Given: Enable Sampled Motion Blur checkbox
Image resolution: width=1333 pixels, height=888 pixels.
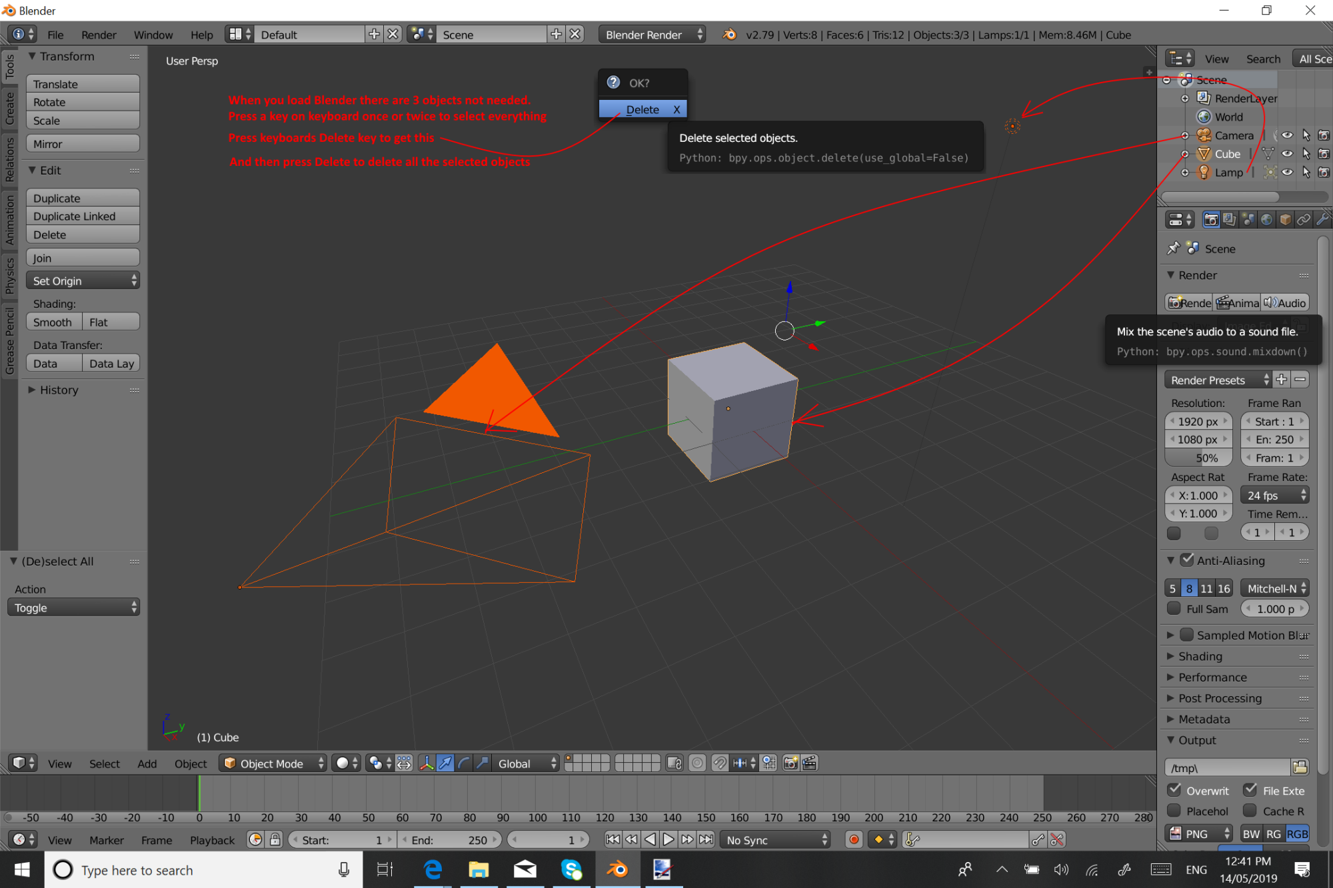Looking at the screenshot, I should tap(1187, 635).
